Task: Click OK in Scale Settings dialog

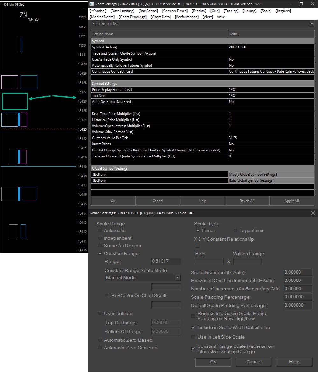Action: coord(213,362)
